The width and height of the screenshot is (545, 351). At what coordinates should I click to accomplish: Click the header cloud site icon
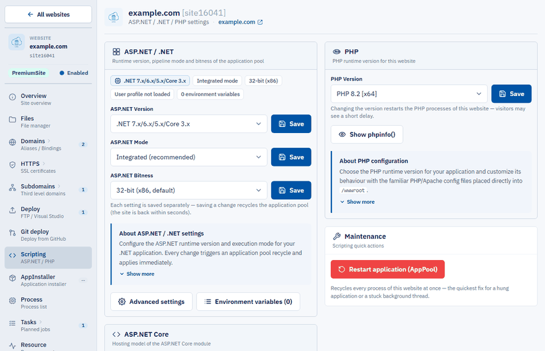point(114,17)
